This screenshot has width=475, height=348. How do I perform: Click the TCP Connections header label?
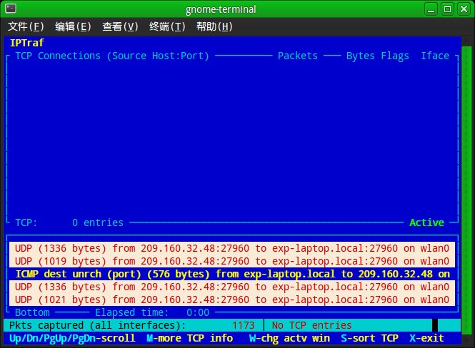(112, 56)
